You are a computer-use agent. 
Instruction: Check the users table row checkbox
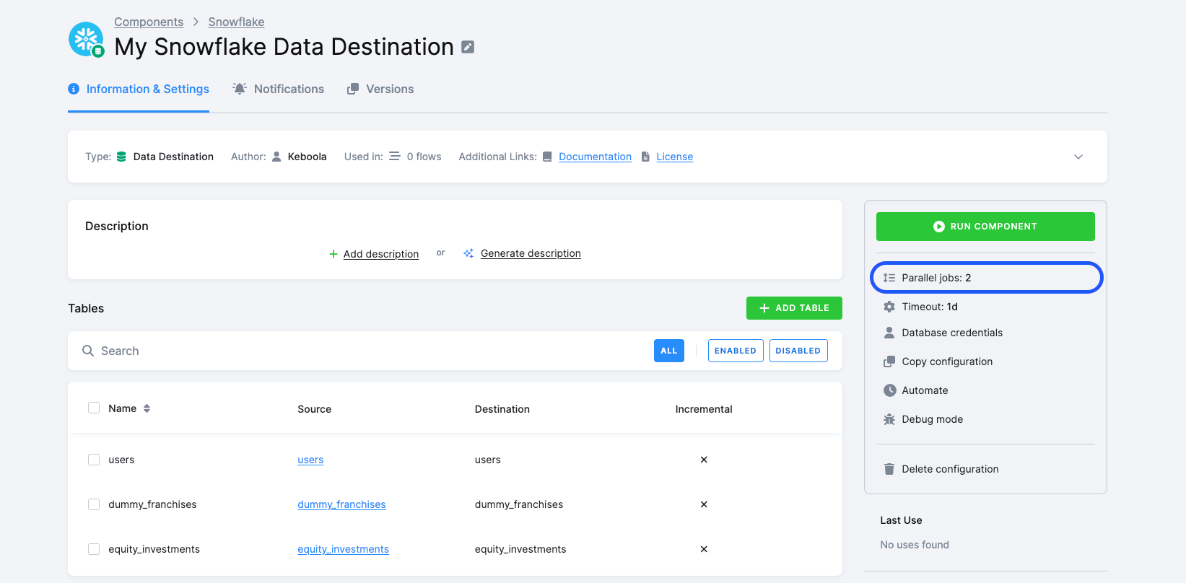tap(94, 460)
